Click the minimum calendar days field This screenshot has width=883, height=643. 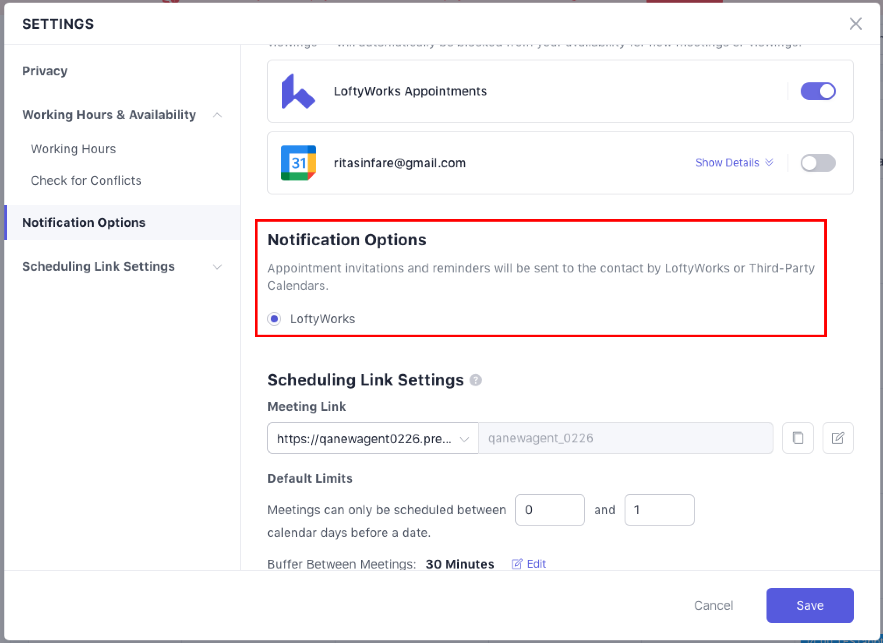tap(549, 510)
